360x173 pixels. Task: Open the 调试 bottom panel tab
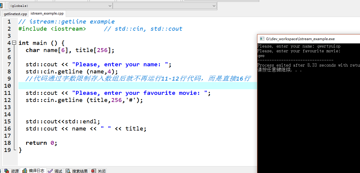[55, 171]
